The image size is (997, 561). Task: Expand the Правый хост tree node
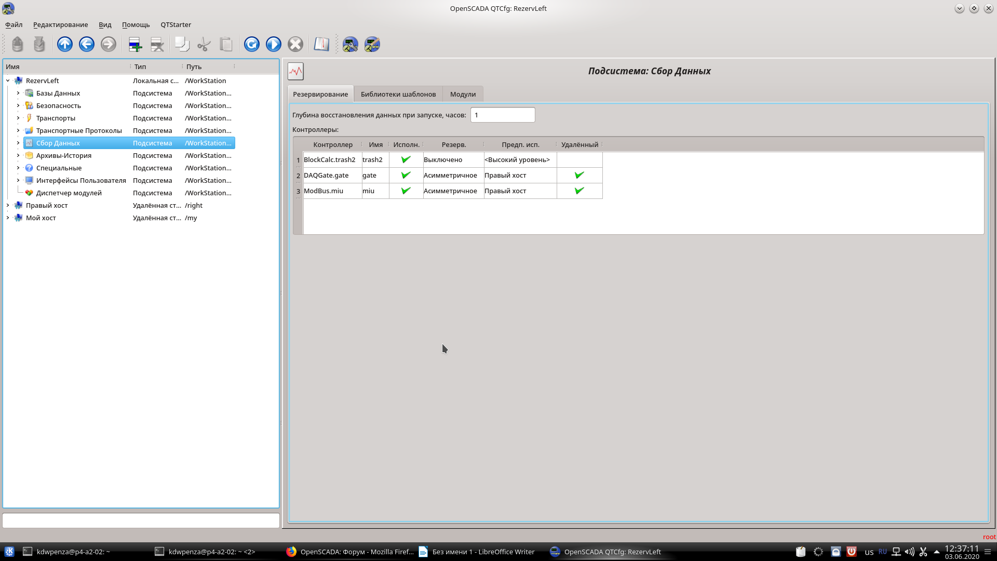8,205
